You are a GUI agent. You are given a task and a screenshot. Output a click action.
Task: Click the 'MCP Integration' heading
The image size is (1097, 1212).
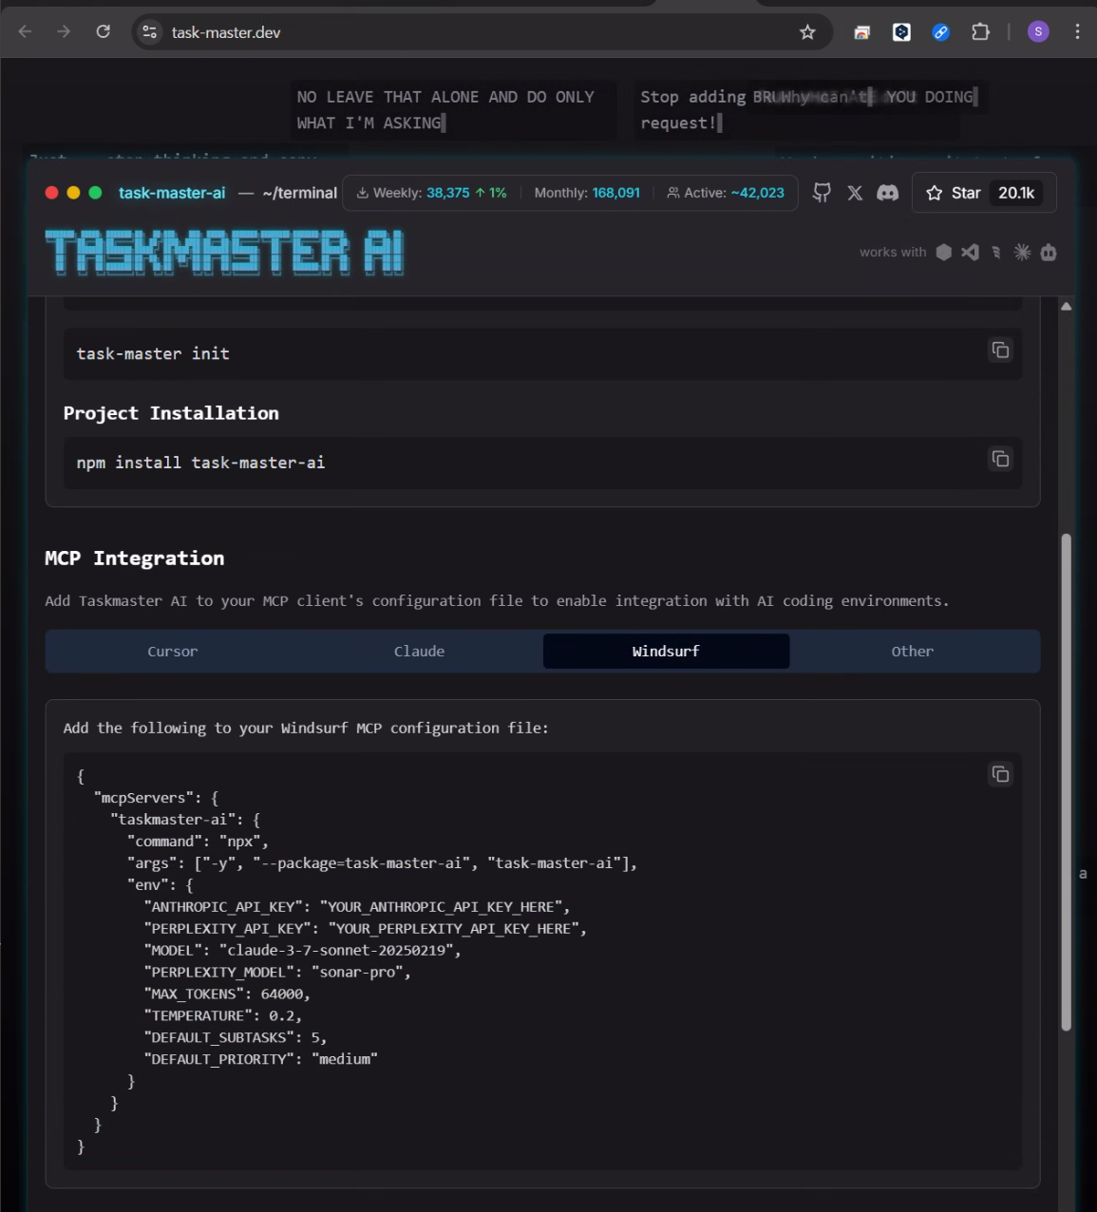click(135, 559)
